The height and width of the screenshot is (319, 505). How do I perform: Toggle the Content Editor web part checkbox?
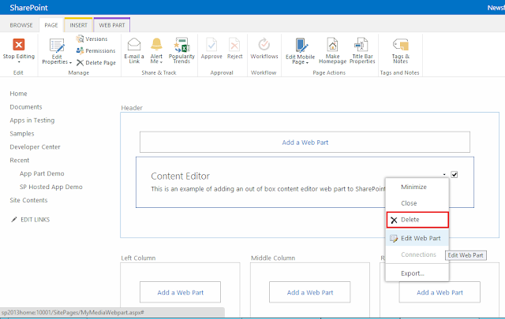454,175
